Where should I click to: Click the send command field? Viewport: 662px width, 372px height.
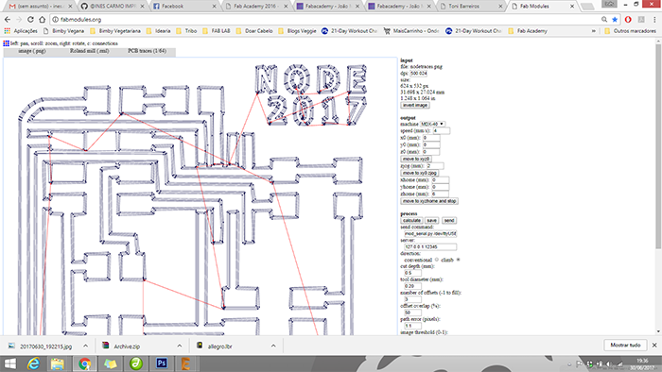(x=430, y=233)
